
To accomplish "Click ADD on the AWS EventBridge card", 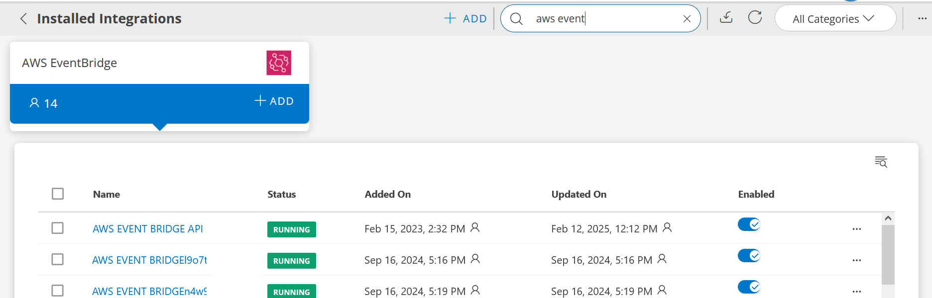I will (274, 101).
